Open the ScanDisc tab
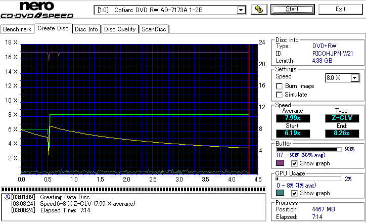 click(x=154, y=29)
